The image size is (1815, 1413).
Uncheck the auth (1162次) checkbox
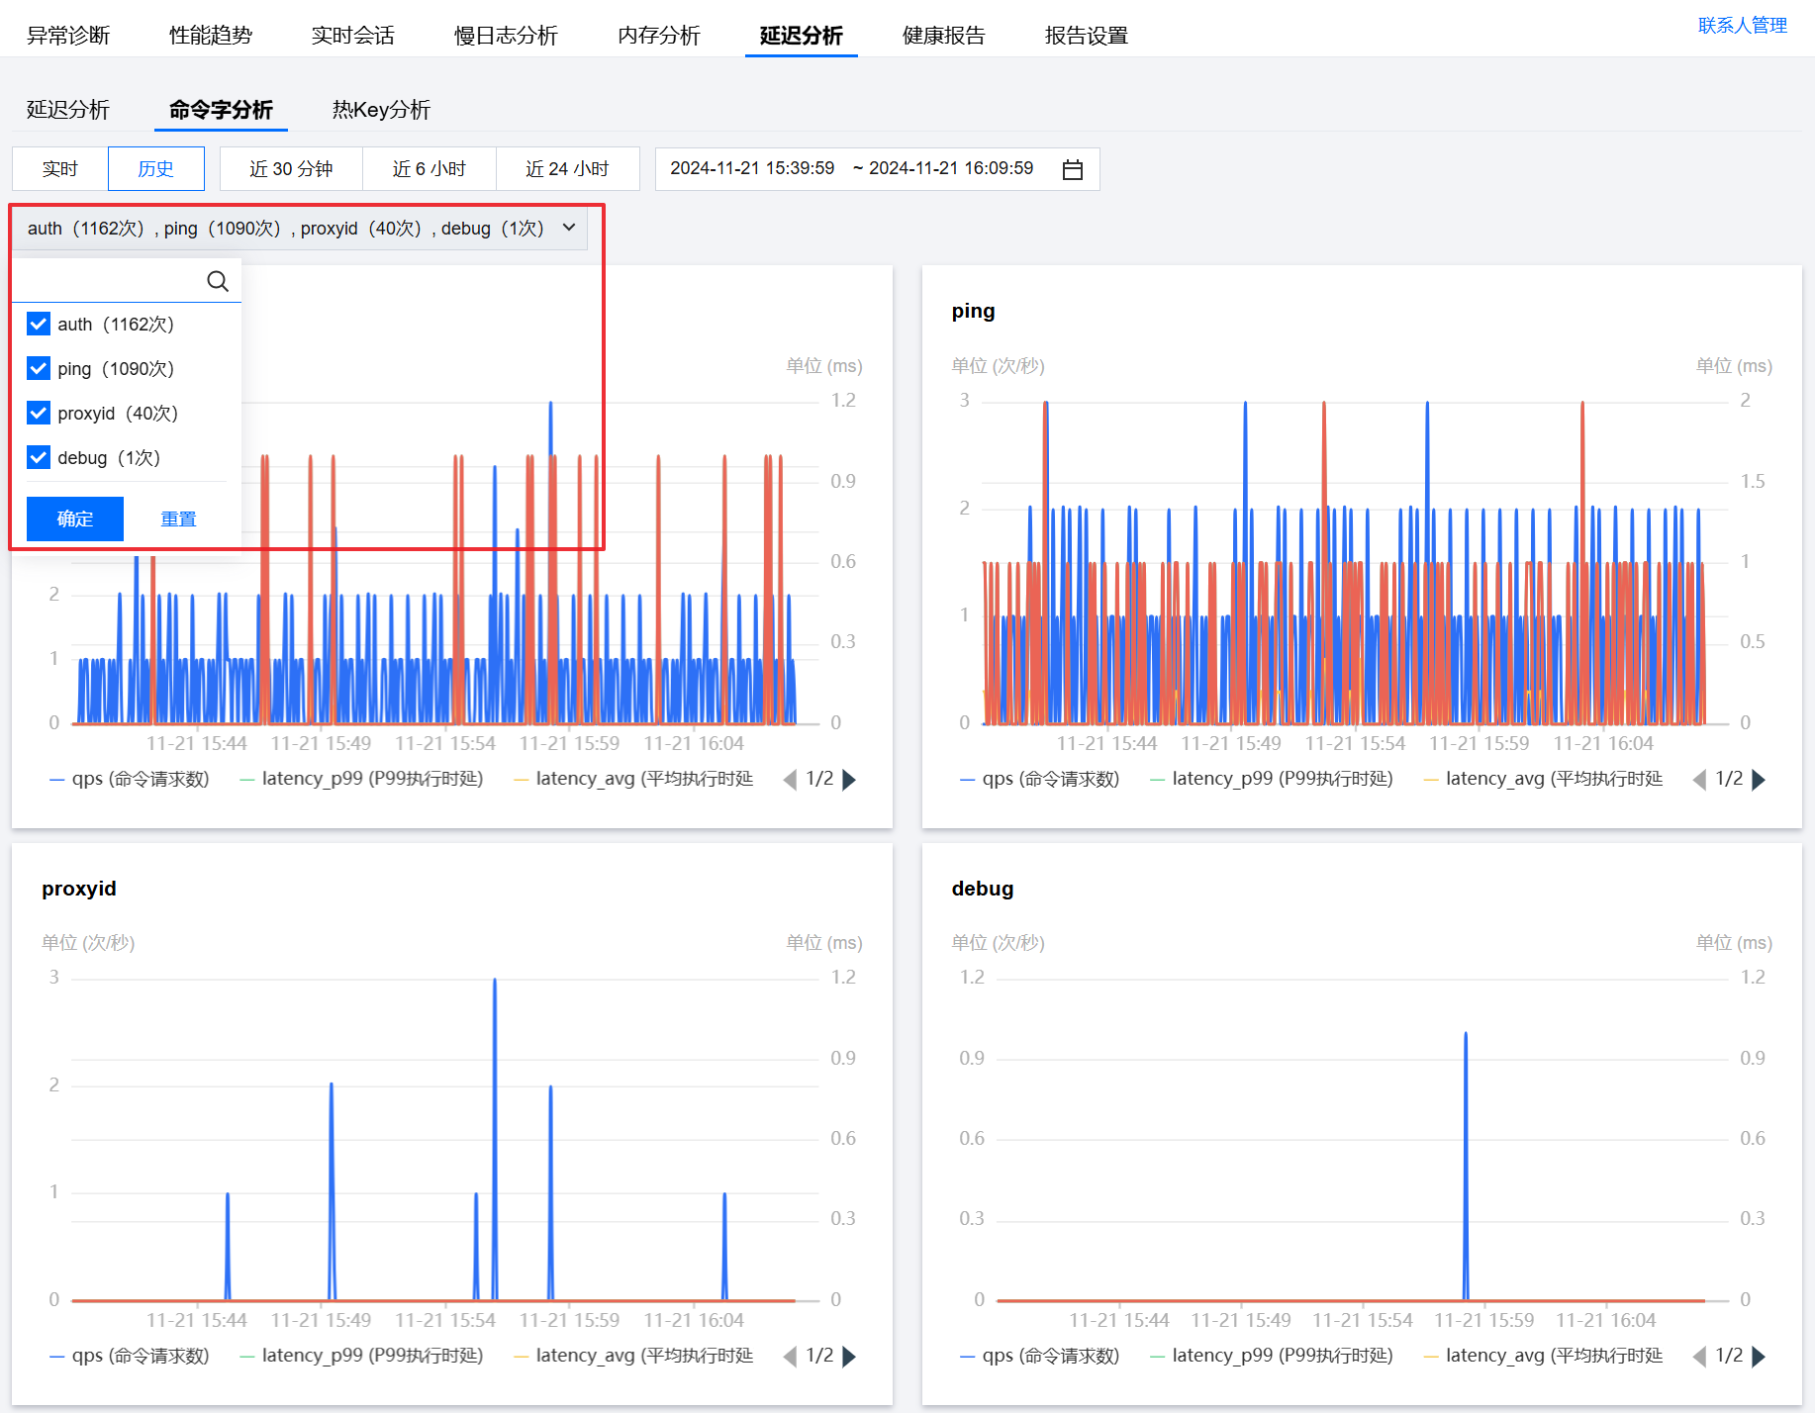39,324
